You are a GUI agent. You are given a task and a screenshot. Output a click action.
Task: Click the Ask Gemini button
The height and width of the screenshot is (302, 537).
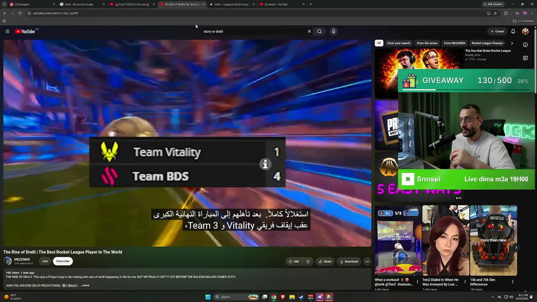493,4
